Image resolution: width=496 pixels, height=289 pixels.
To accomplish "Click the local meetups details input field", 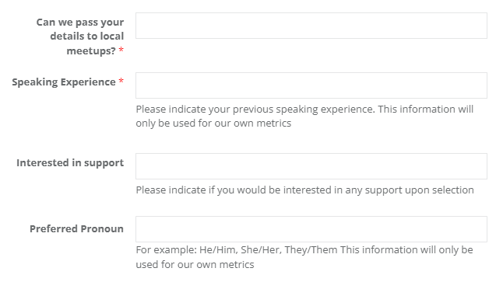I will [x=311, y=26].
